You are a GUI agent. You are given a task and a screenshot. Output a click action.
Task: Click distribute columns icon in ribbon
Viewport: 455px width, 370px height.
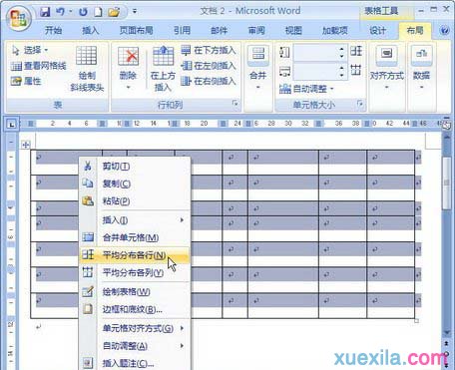coord(356,70)
